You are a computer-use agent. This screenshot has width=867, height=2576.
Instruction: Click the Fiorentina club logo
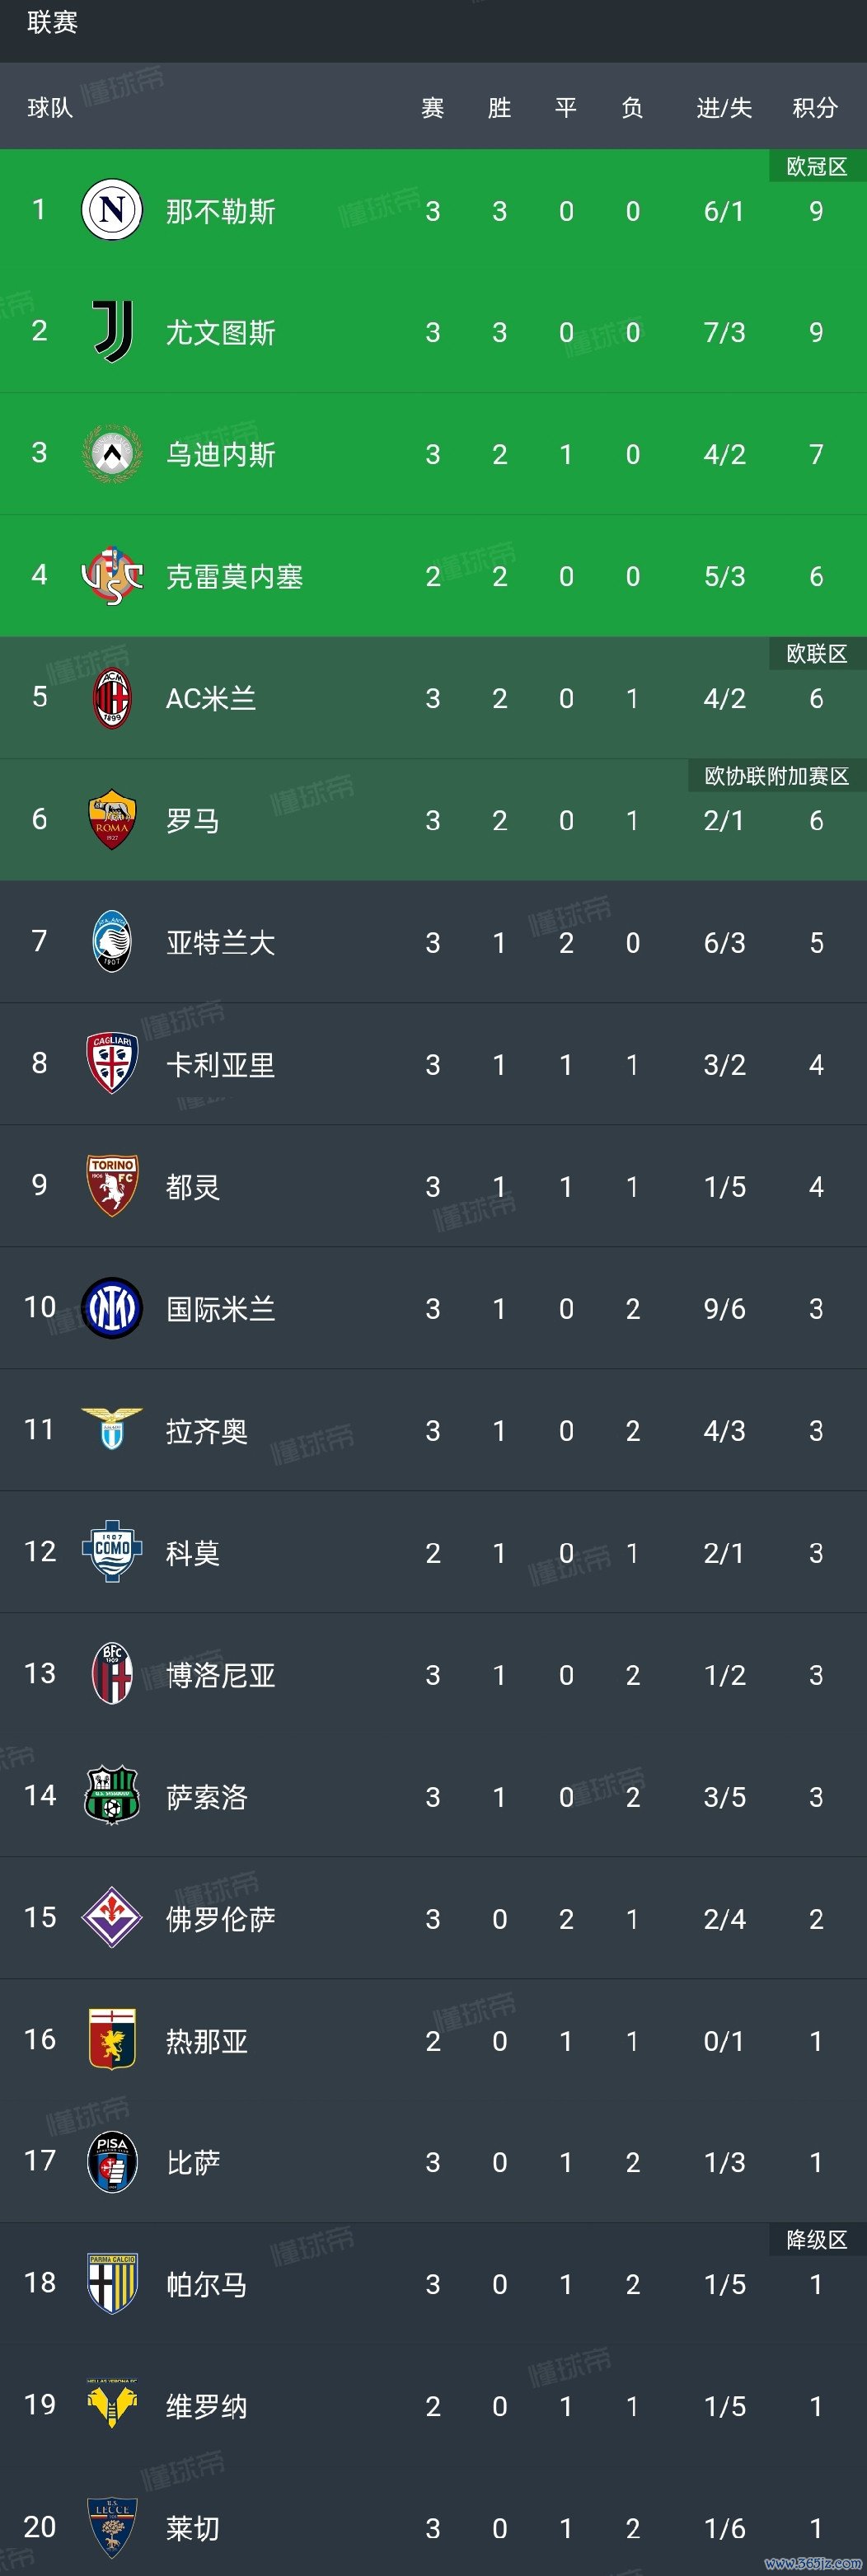pos(112,1918)
